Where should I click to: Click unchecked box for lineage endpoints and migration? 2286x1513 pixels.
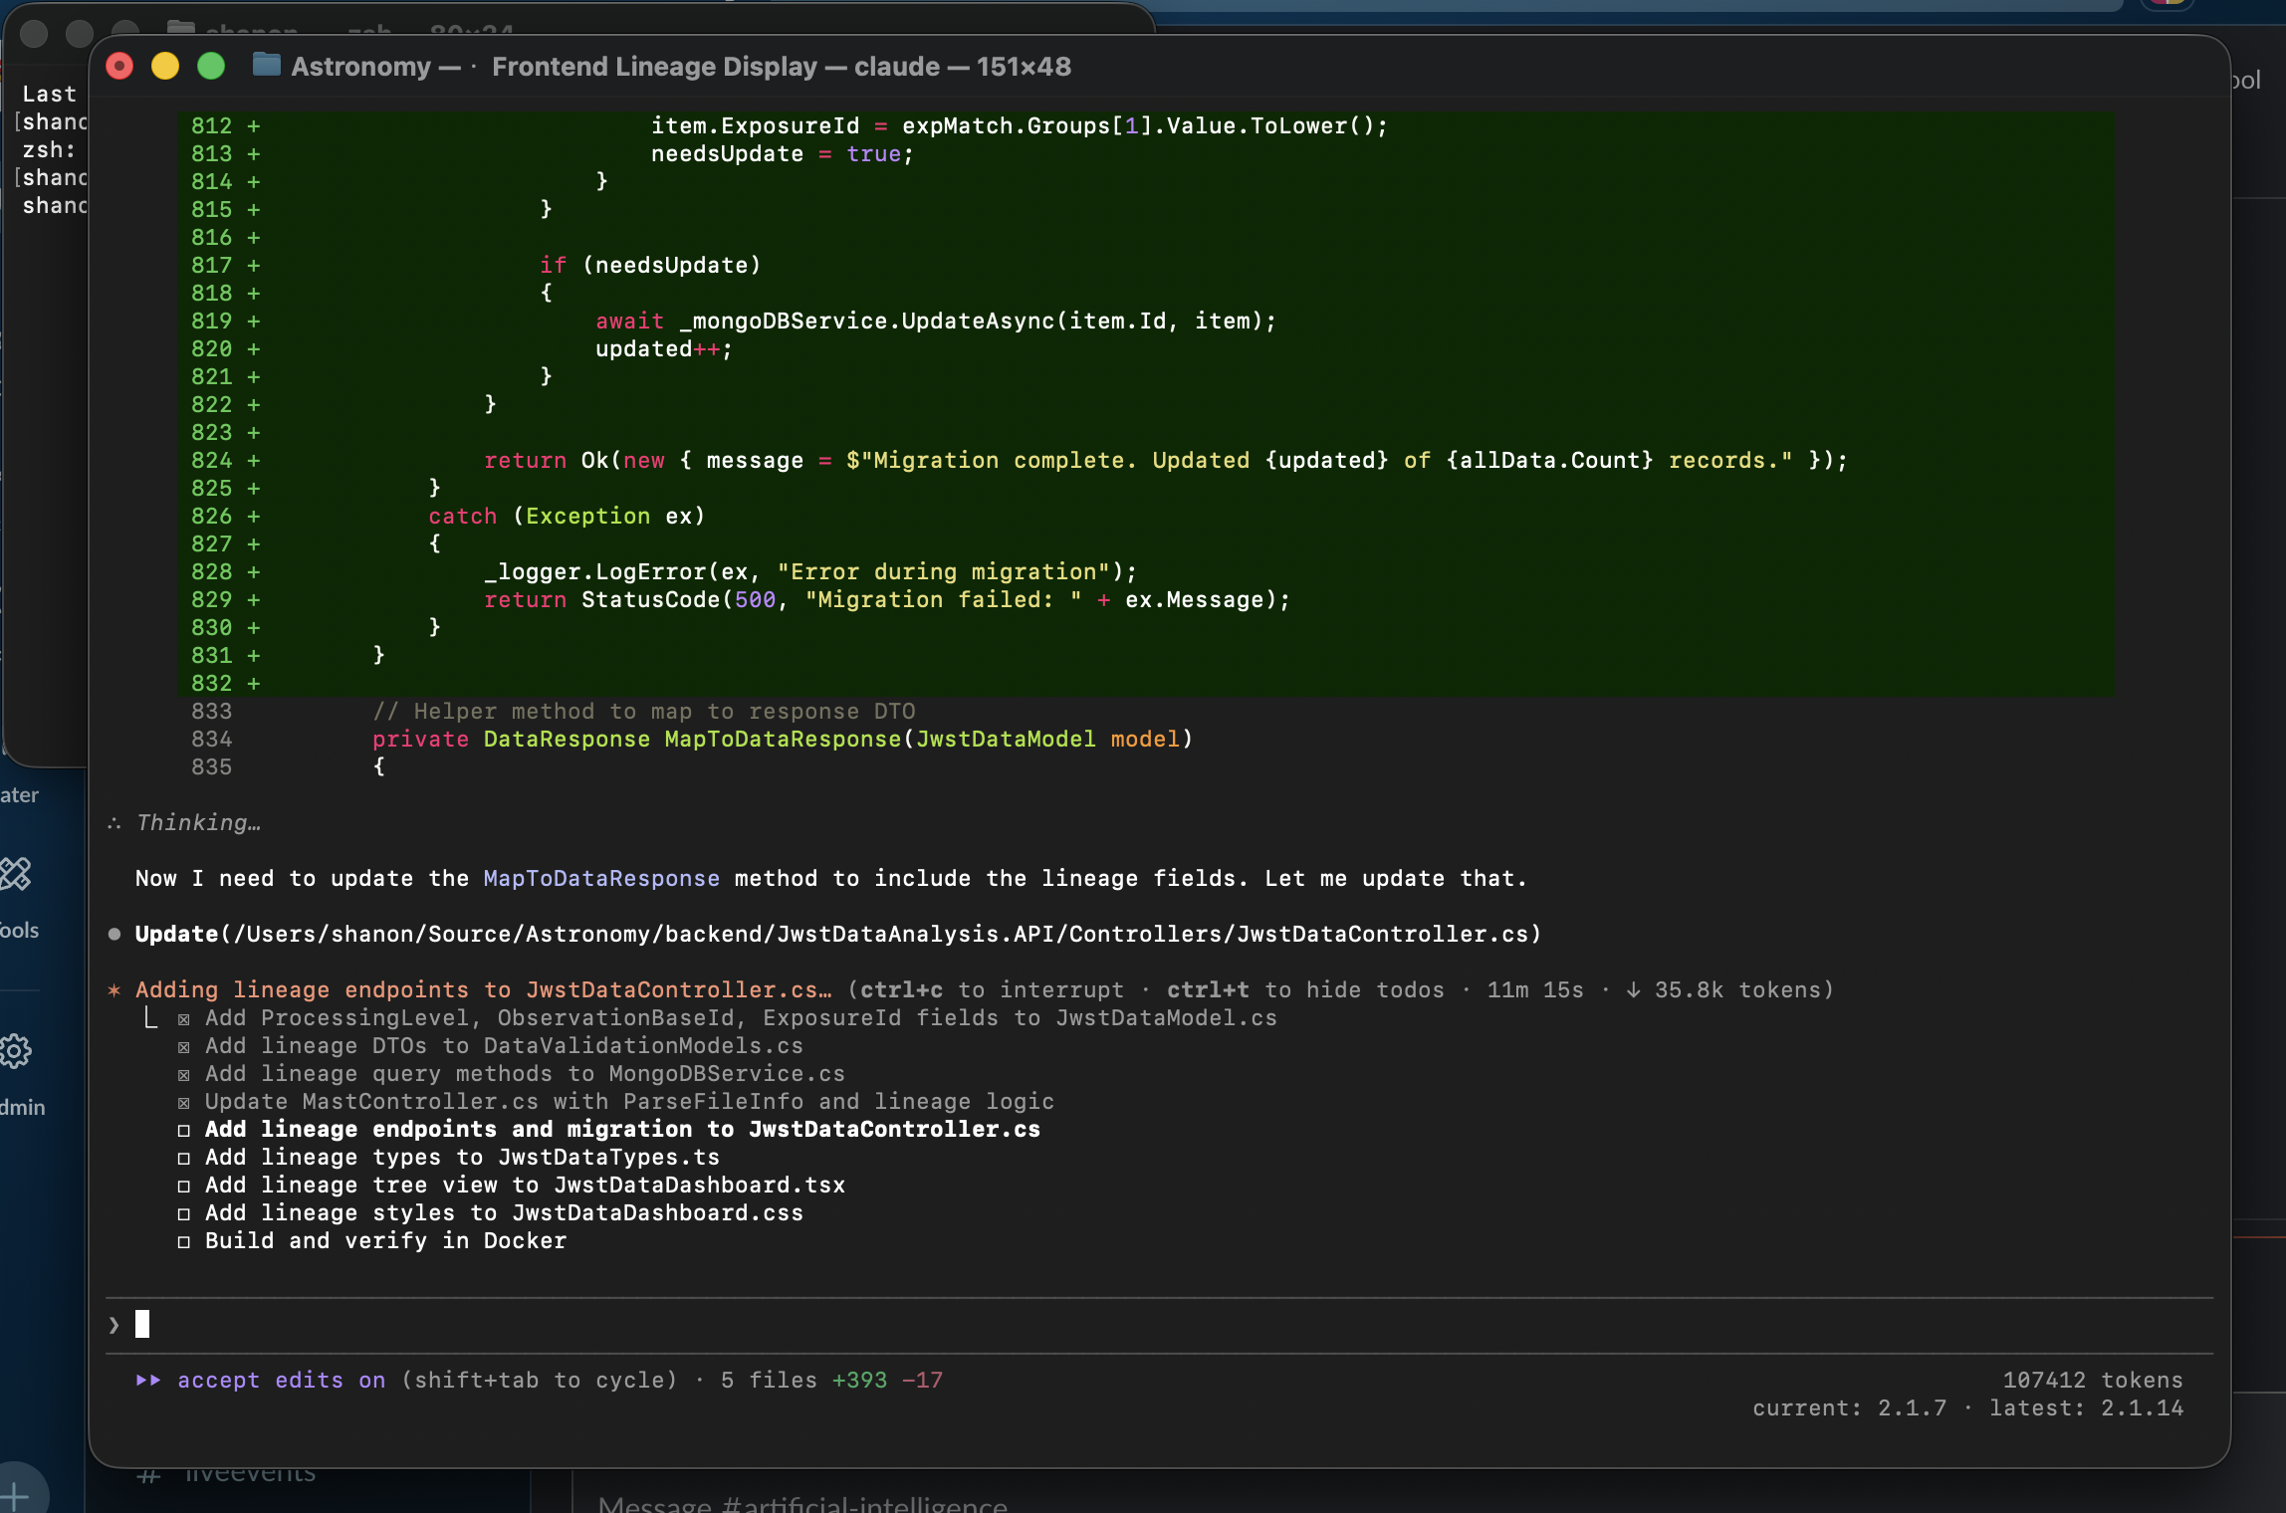click(183, 1130)
